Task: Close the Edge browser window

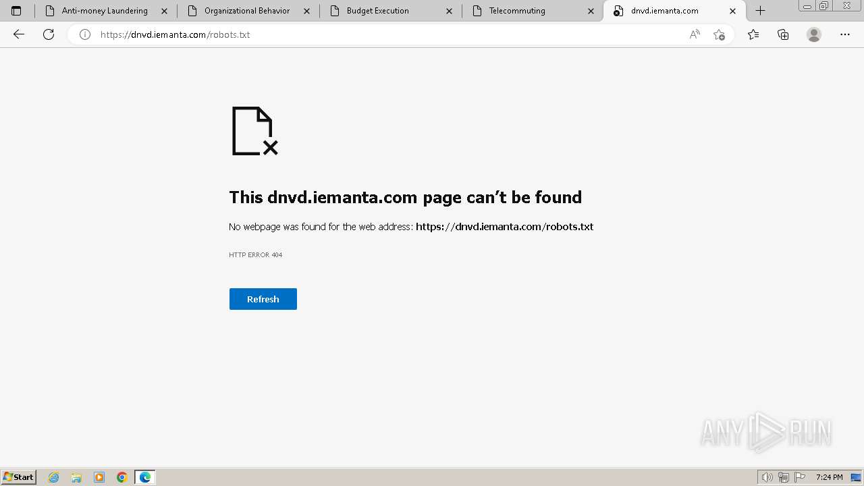Action: 847,6
